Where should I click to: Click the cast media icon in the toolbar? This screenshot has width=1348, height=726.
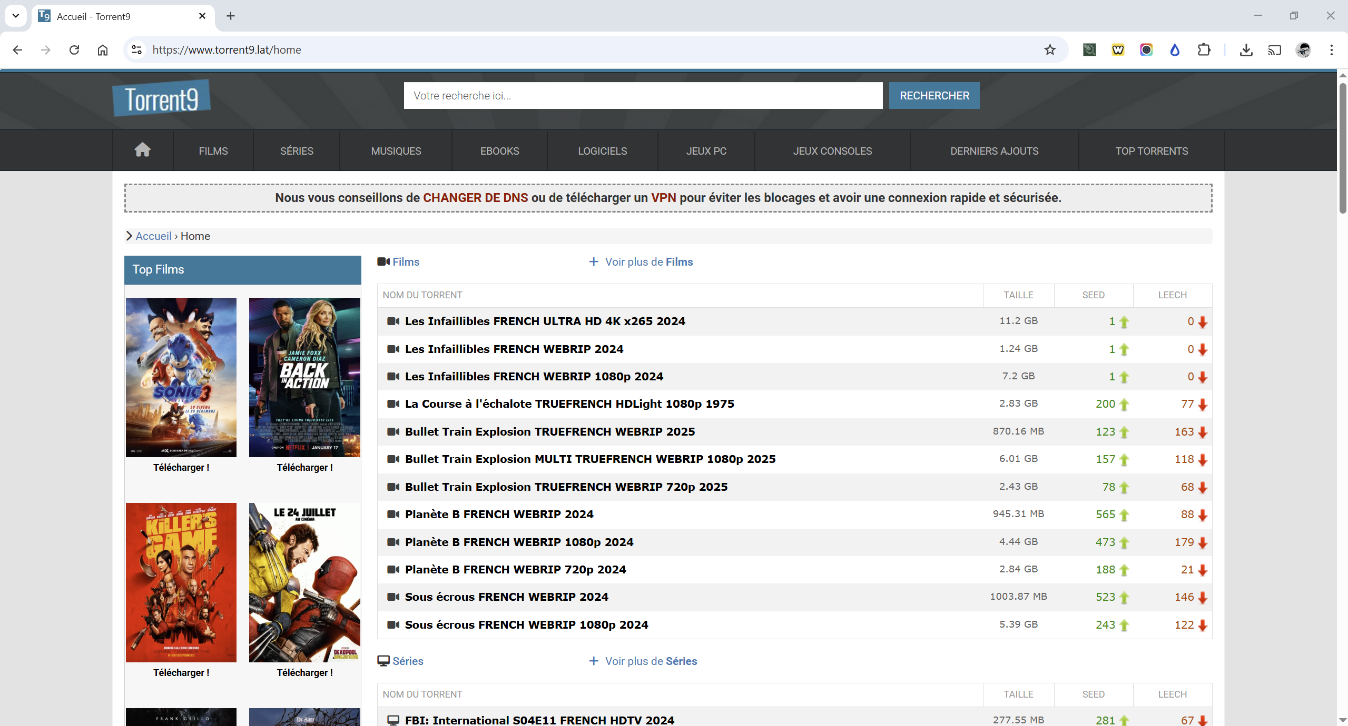click(x=1274, y=50)
